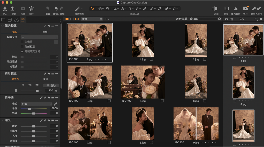
Task: Pick white balance with the eyedropper icon
Action: 56,104
